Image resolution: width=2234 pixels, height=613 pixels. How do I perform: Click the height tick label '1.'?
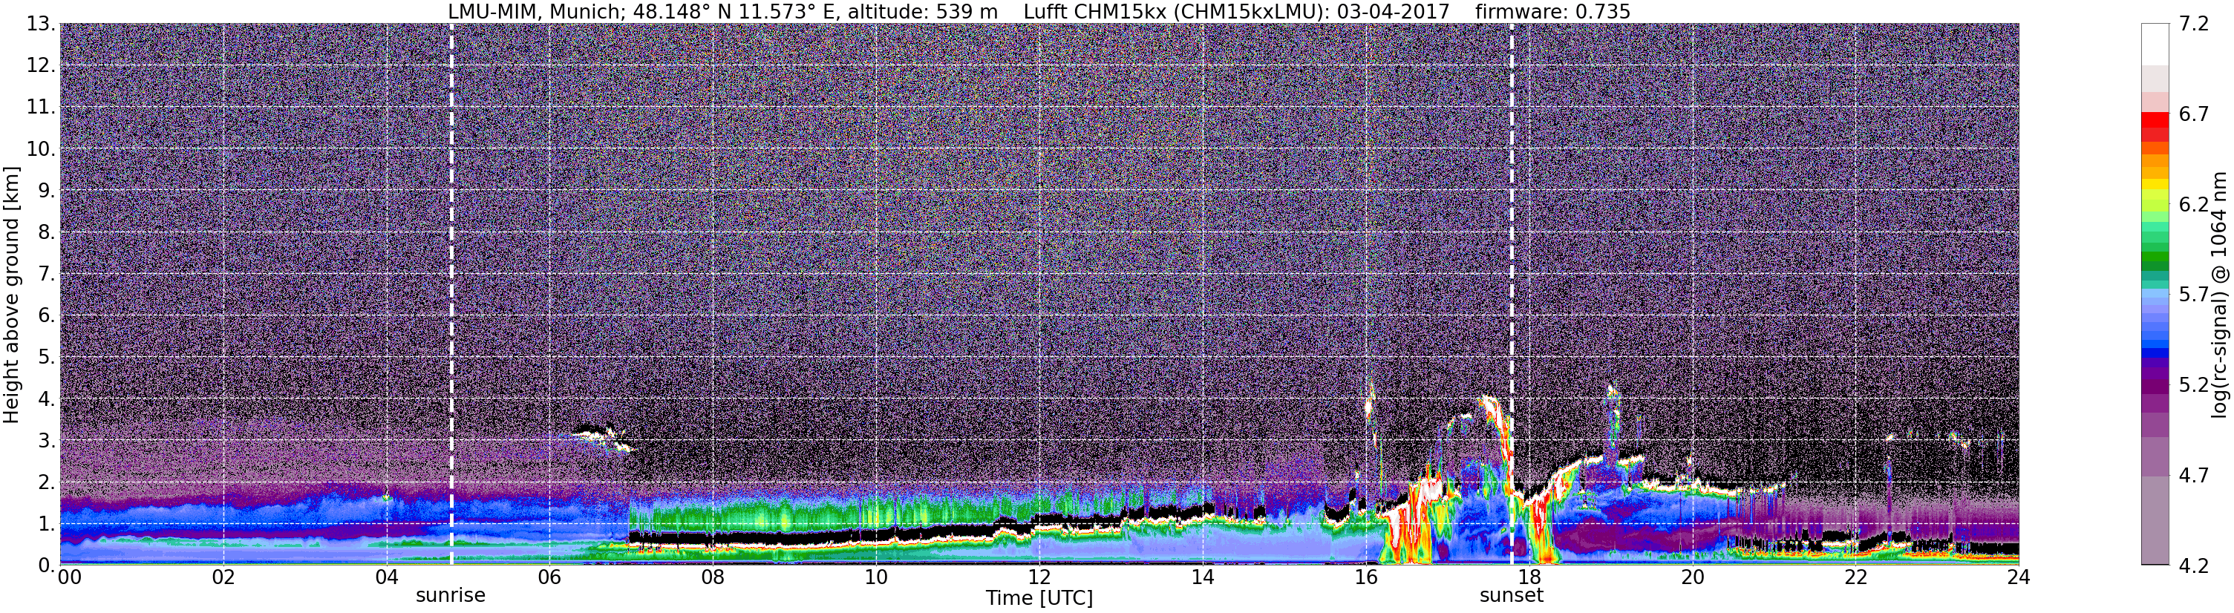click(47, 524)
